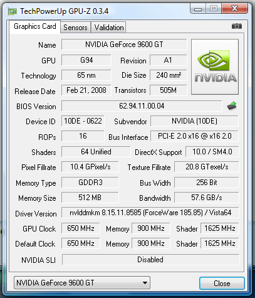This screenshot has height=298, width=255.
Task: Click the "Driver Version" label
Action: [x=36, y=214]
